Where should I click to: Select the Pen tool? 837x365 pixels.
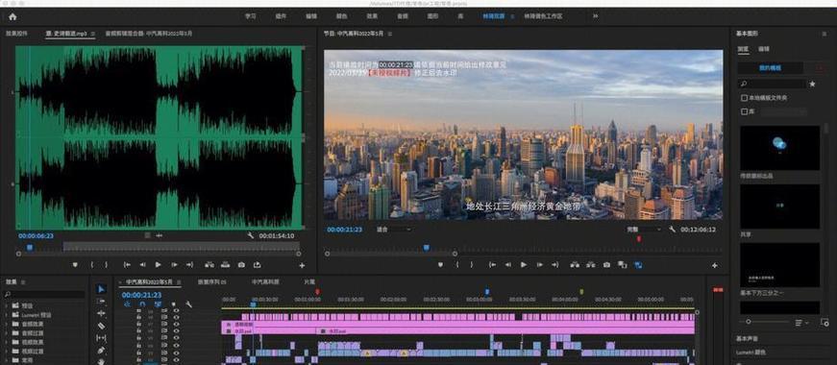(x=102, y=351)
